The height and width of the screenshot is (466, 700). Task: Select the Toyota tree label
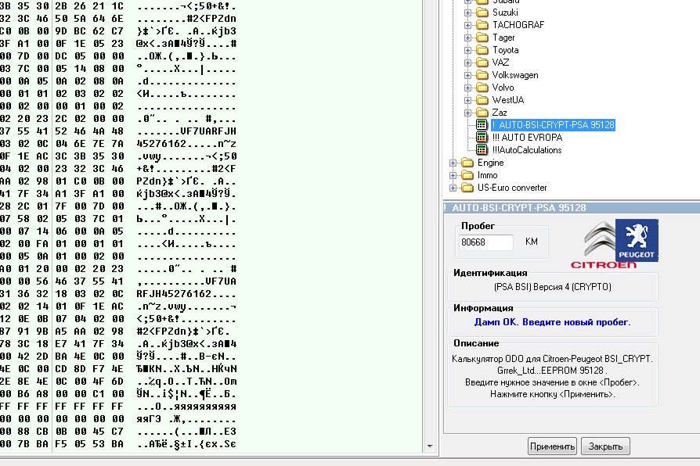[505, 50]
